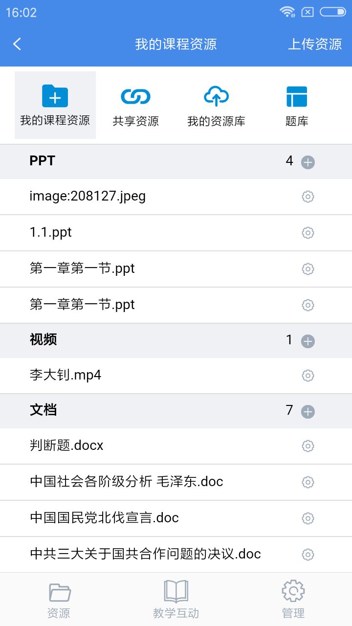
Task: Open 我的资源库 cloud upload icon
Action: [216, 96]
